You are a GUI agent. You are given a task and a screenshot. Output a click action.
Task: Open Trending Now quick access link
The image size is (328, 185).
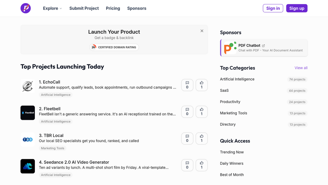(232, 152)
